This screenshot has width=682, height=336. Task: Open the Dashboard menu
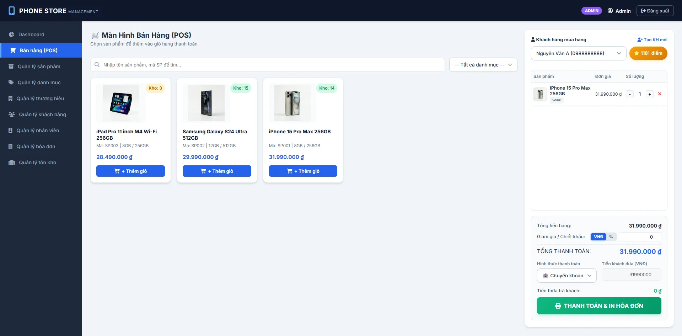[x=41, y=34]
